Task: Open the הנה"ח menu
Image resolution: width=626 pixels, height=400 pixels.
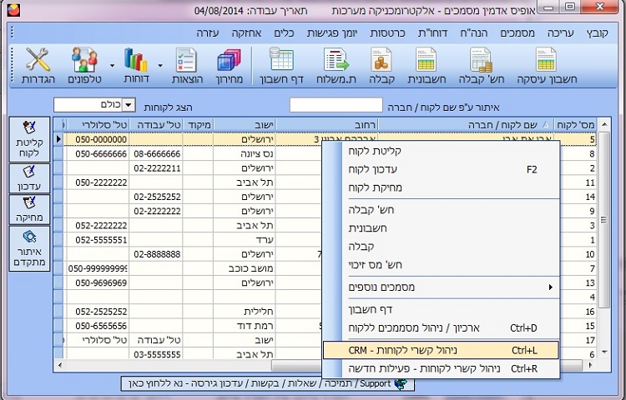Action: pyautogui.click(x=474, y=33)
